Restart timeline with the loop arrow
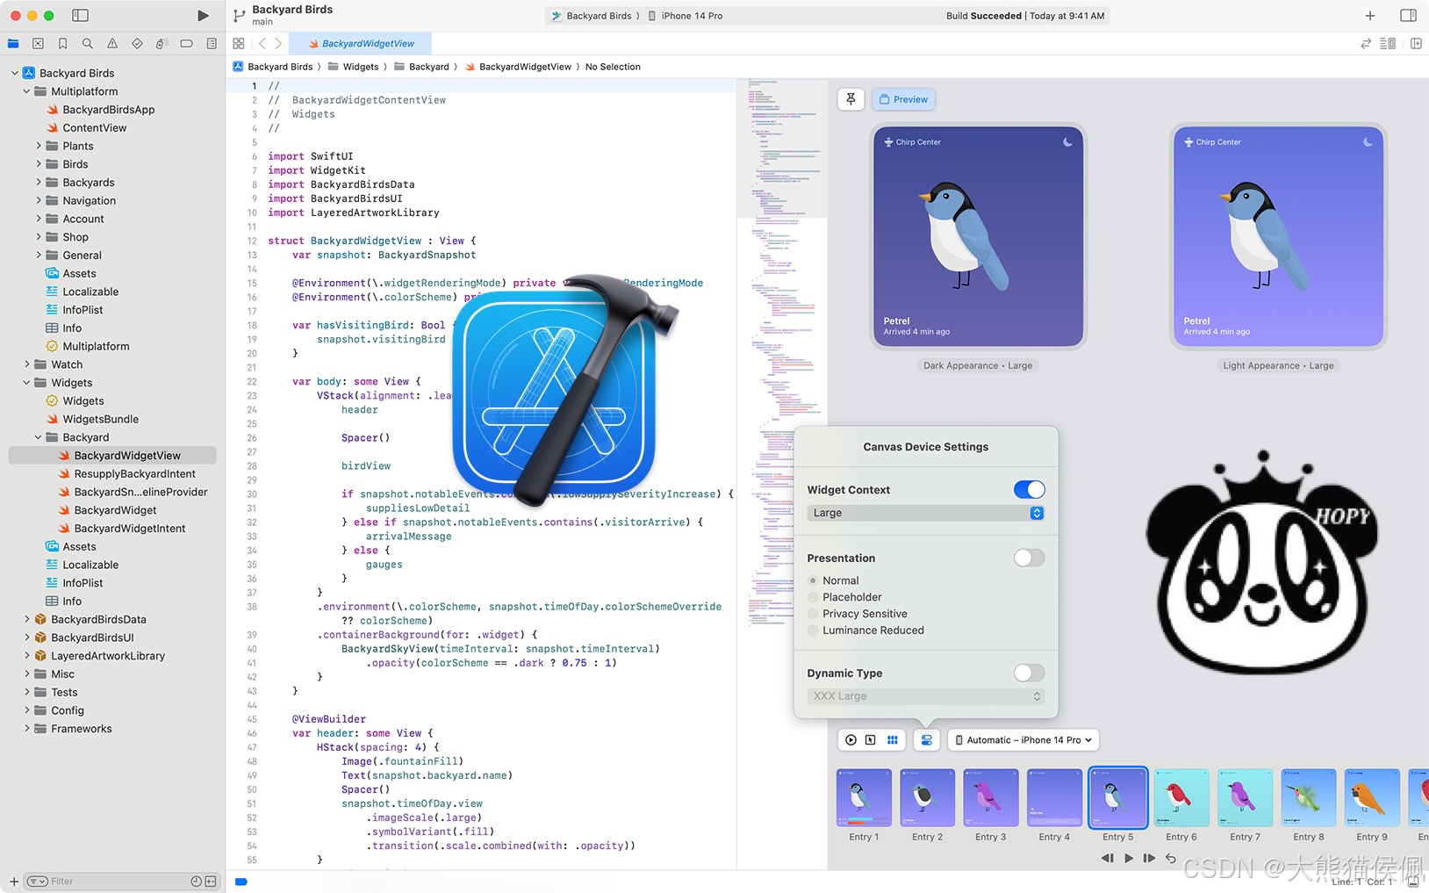The width and height of the screenshot is (1429, 893). 1171,858
